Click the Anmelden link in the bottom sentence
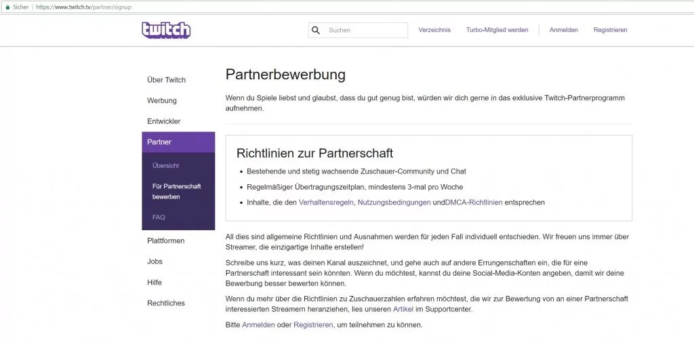694x342 pixels. (x=258, y=325)
